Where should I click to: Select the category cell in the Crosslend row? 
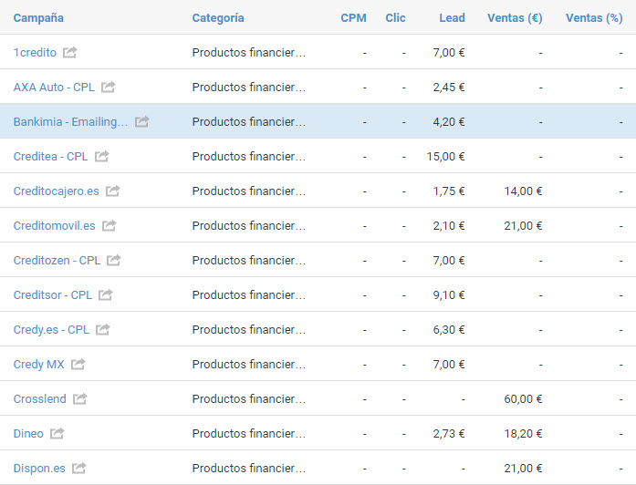point(248,398)
